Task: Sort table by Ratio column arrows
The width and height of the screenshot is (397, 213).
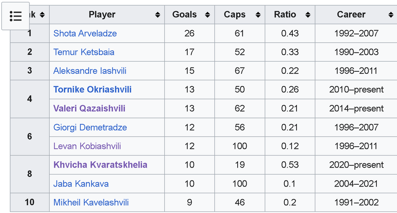Action: tap(308, 15)
